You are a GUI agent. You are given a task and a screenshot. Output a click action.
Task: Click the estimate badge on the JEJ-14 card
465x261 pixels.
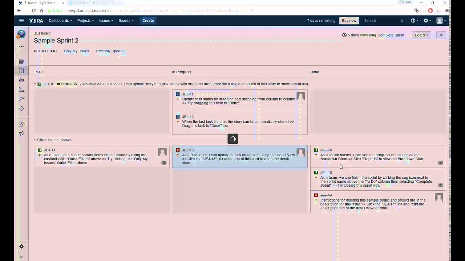(x=164, y=163)
